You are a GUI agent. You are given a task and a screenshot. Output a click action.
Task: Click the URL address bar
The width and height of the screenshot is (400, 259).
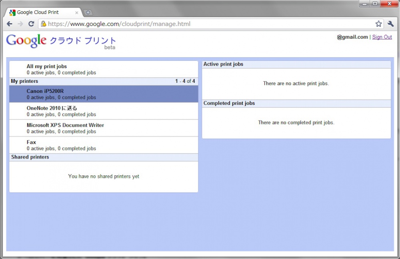[x=210, y=24]
